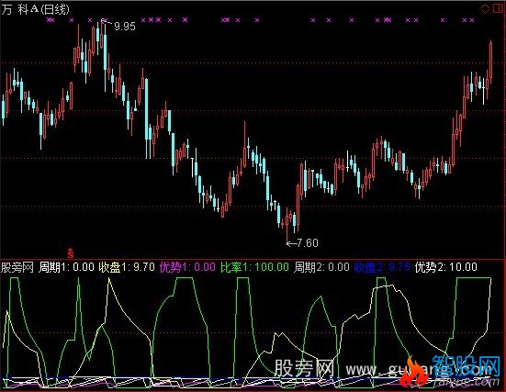
Task: Select the 周期2: 0.00 indicator value
Action: pyautogui.click(x=321, y=267)
